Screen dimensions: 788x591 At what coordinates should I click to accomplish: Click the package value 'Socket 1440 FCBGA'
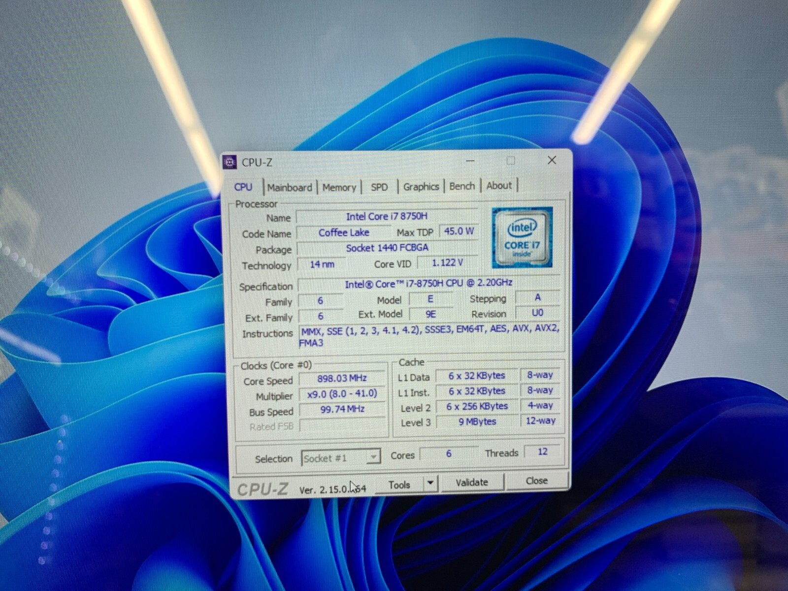387,248
